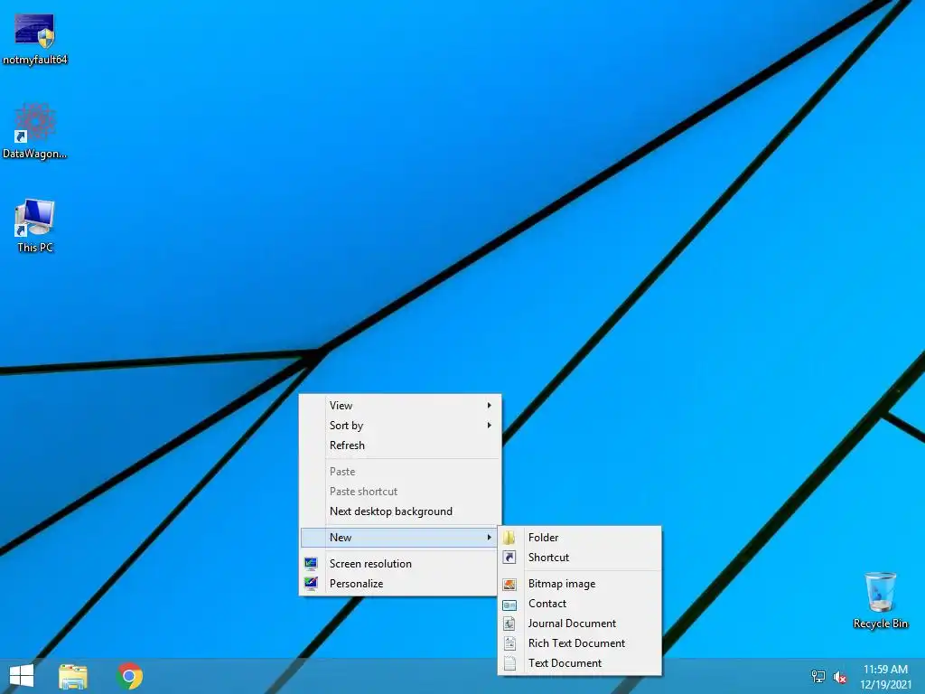This screenshot has height=694, width=925.
Task: Create a new Journal Document
Action: coord(580,624)
